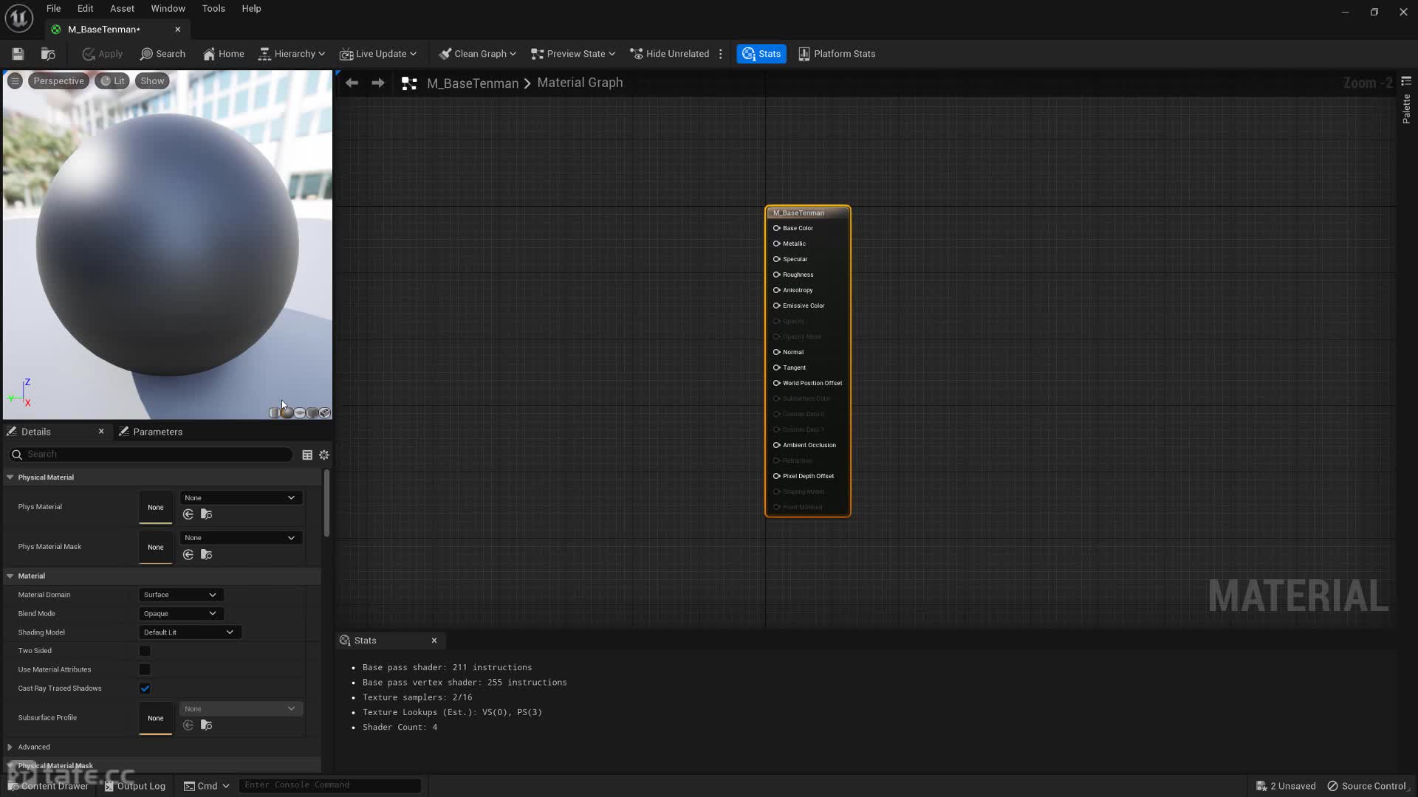Image resolution: width=1418 pixels, height=797 pixels.
Task: Use selected asset for Phys Material
Action: point(188,514)
